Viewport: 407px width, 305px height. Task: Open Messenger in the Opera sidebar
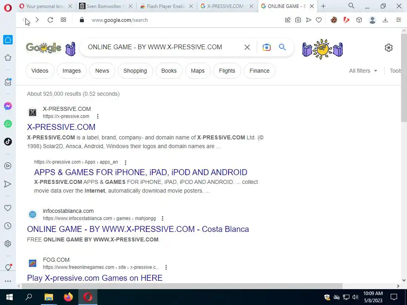click(8, 106)
